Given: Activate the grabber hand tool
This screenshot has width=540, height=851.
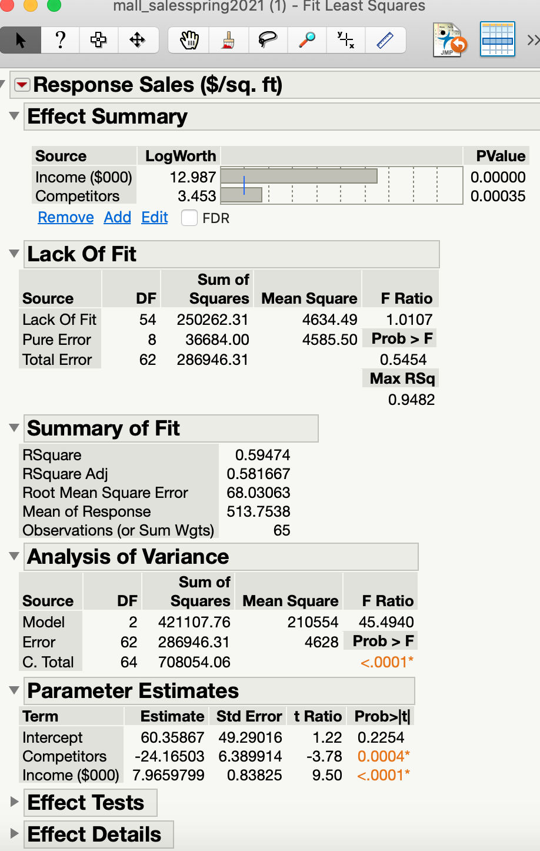Looking at the screenshot, I should coord(188,39).
